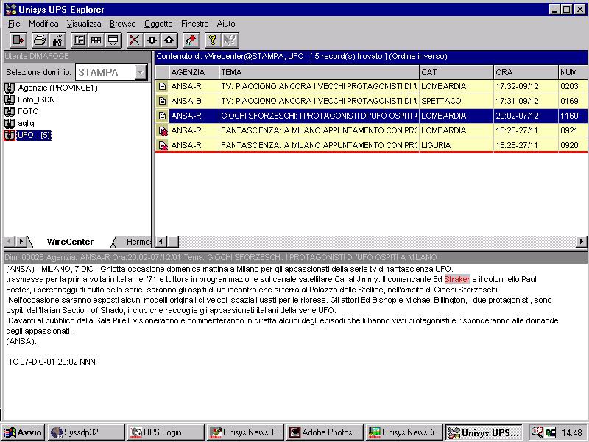
Task: Open the Visualizza menu
Action: [x=84, y=24]
